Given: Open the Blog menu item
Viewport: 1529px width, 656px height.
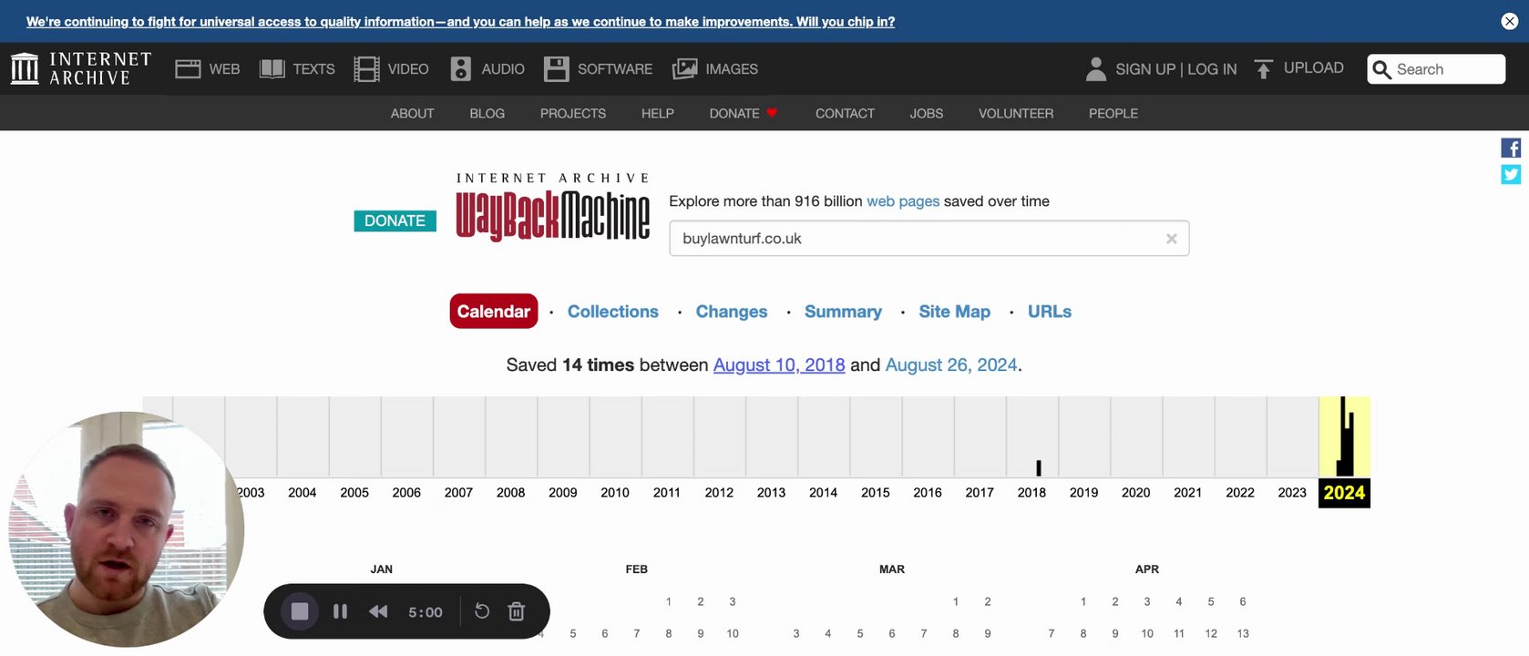Looking at the screenshot, I should point(487,113).
